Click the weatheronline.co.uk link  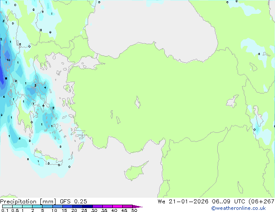pos(238,208)
